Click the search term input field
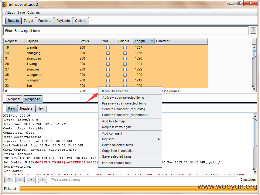 pos(143,180)
